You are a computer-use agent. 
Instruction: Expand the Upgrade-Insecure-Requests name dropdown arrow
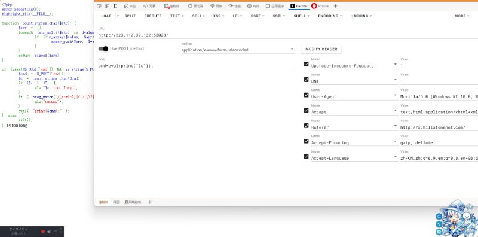(396, 65)
